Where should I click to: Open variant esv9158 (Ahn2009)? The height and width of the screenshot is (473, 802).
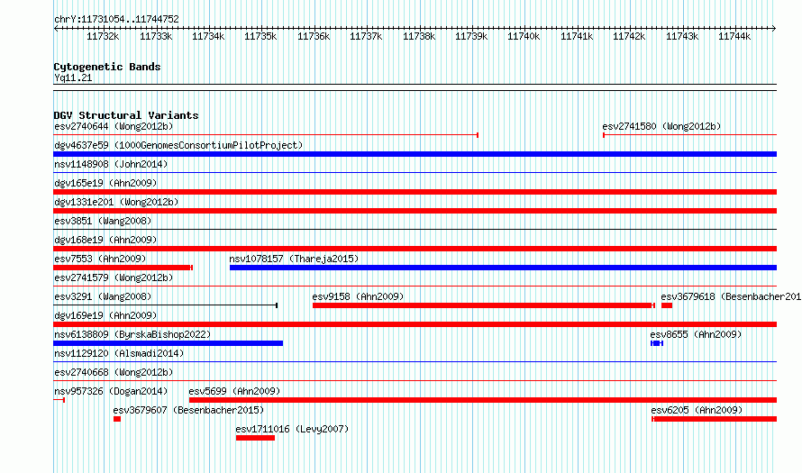pyautogui.click(x=358, y=296)
